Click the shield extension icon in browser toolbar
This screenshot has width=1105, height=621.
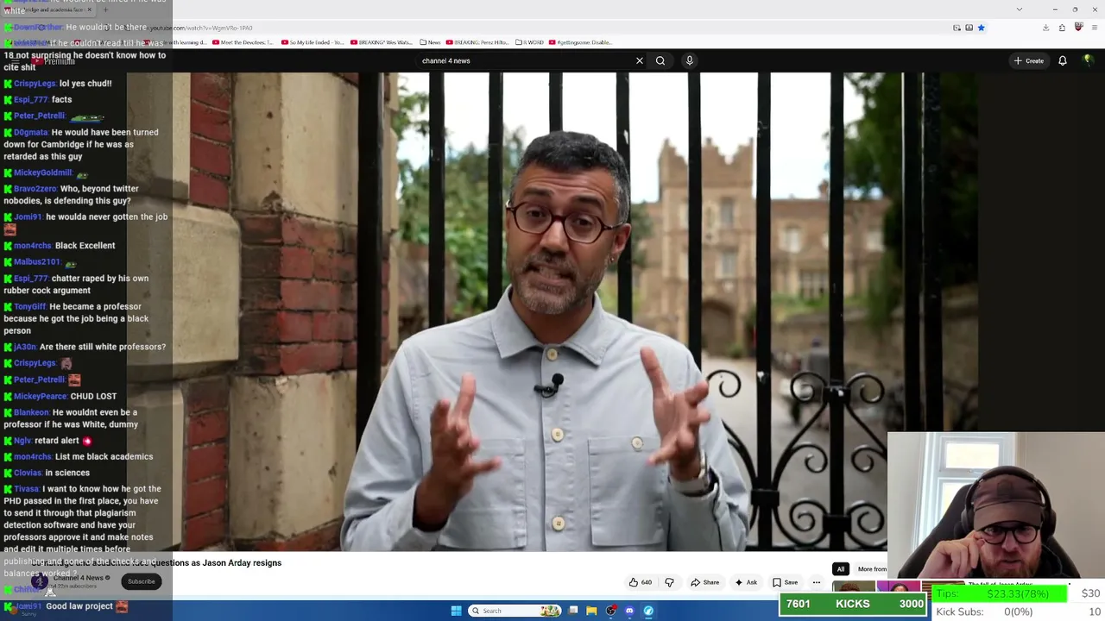click(1078, 28)
